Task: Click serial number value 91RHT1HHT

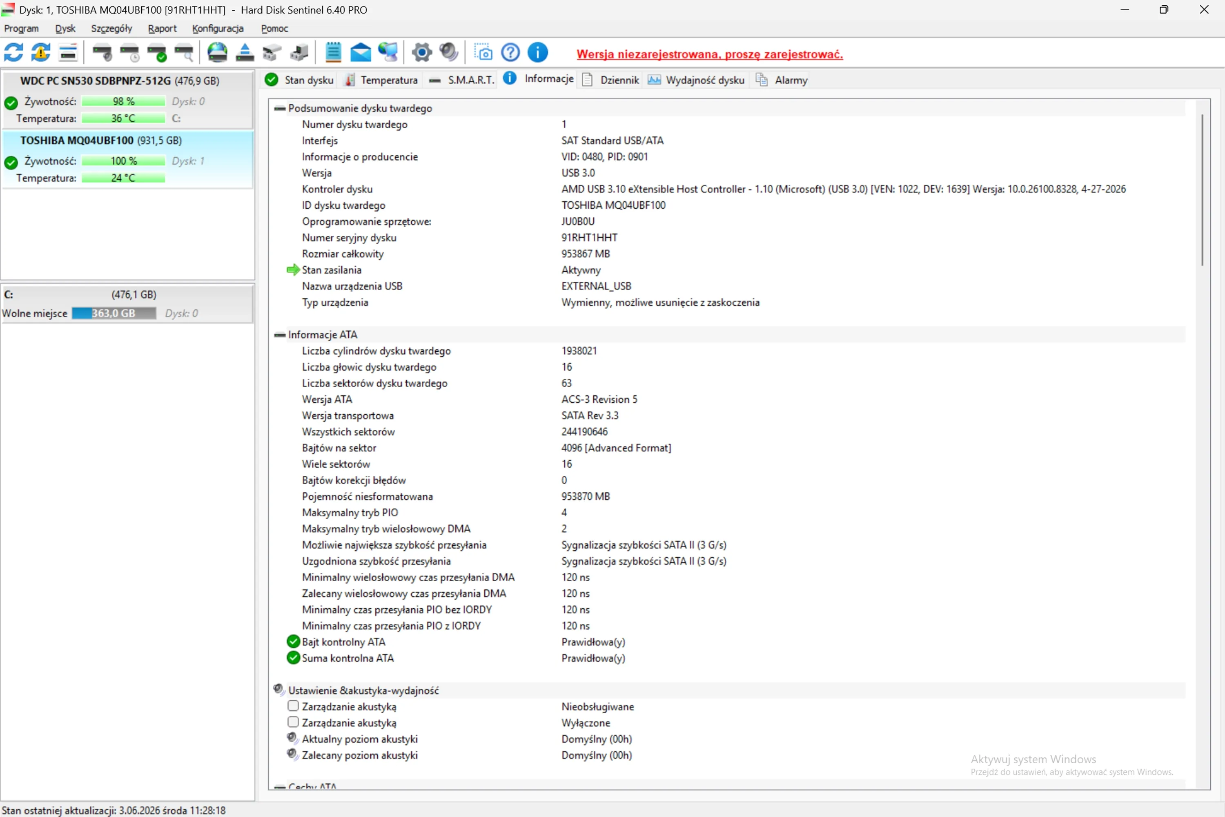Action: (590, 238)
